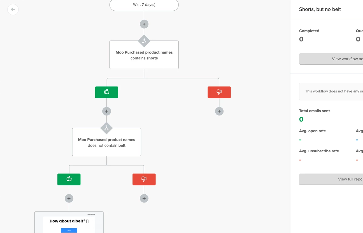The image size is (363, 233).
Task: Click the thumbs-up under the belt condition
Action: click(x=69, y=179)
